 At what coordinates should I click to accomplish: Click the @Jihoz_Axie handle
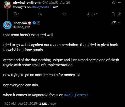coord(22,27)
